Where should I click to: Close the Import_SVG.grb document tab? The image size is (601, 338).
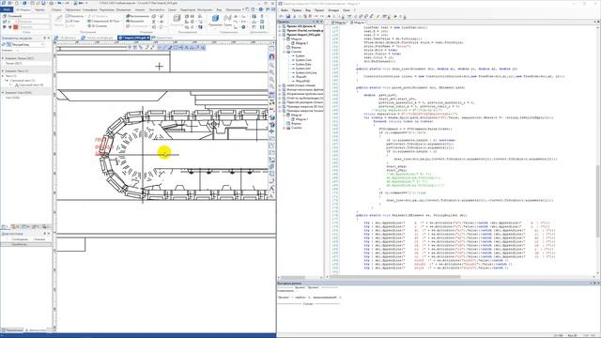pos(148,38)
